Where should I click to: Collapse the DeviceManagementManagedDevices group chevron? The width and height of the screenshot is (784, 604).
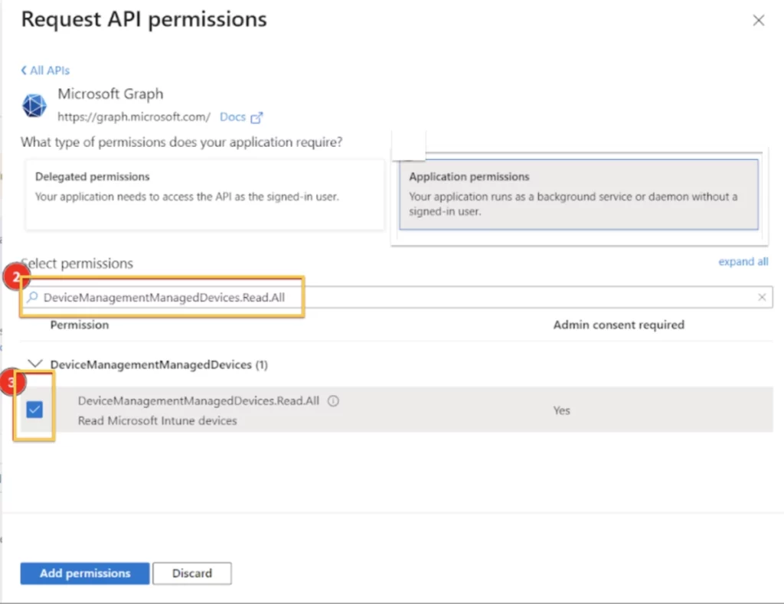click(34, 365)
